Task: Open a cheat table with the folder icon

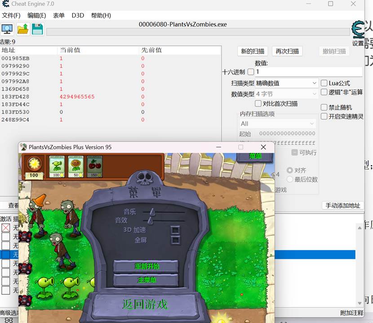Action: pos(23,29)
